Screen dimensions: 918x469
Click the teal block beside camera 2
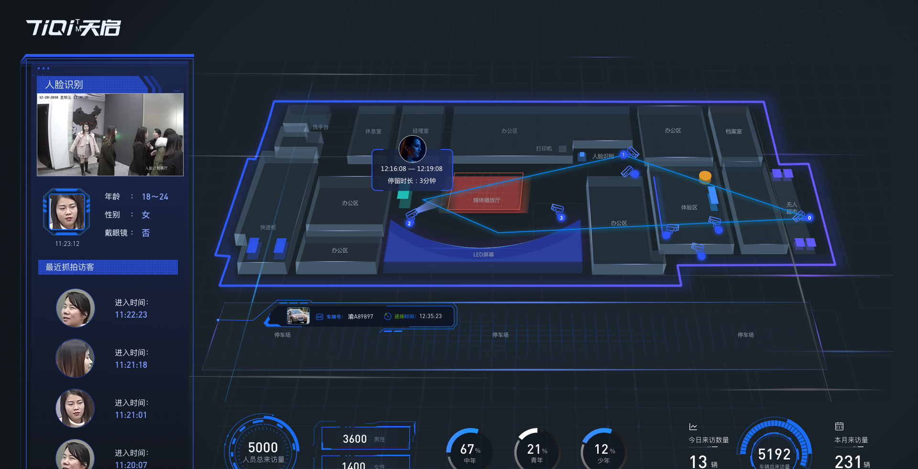(404, 194)
